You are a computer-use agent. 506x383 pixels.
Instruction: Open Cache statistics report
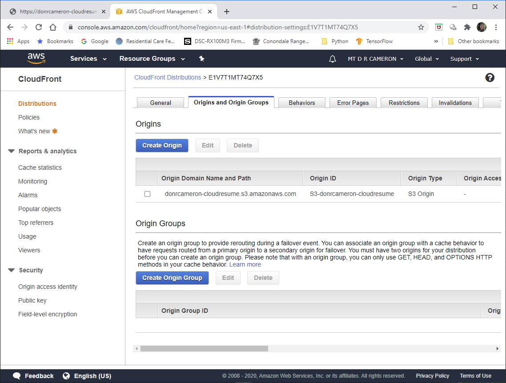(40, 168)
